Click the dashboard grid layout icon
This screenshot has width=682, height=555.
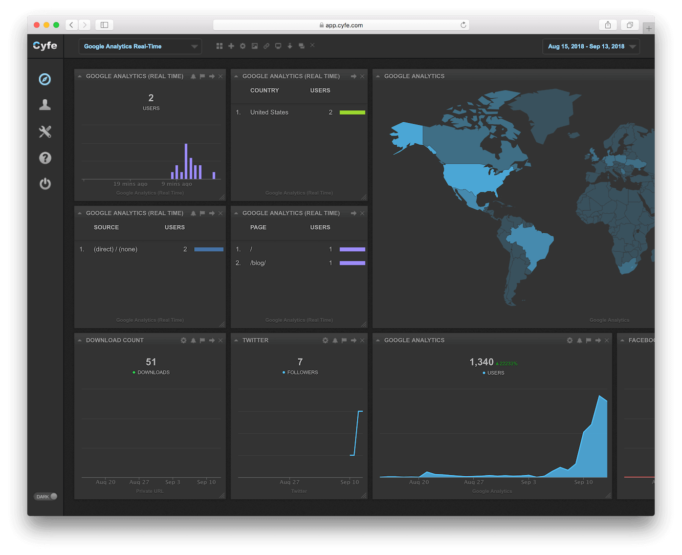tap(220, 46)
